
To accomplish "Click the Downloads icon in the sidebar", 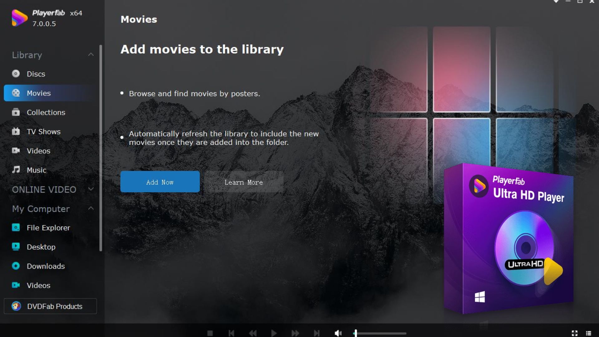I will (16, 266).
